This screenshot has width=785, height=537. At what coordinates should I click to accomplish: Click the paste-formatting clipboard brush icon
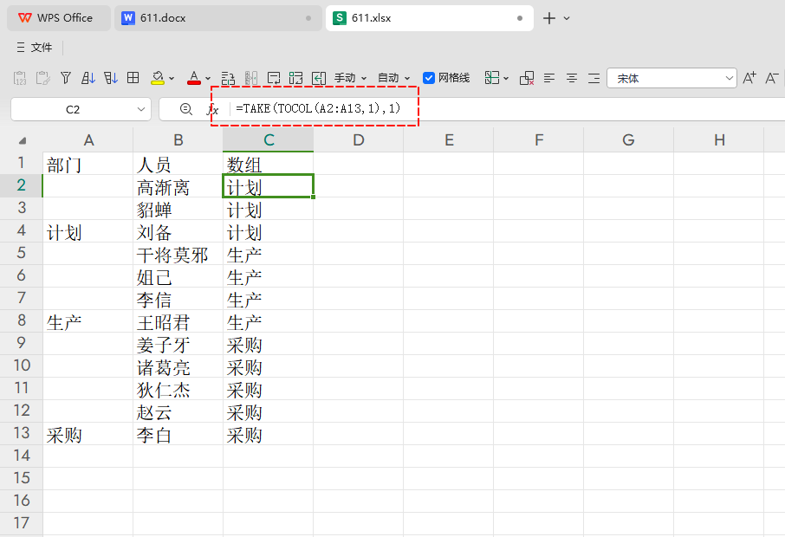(x=42, y=78)
